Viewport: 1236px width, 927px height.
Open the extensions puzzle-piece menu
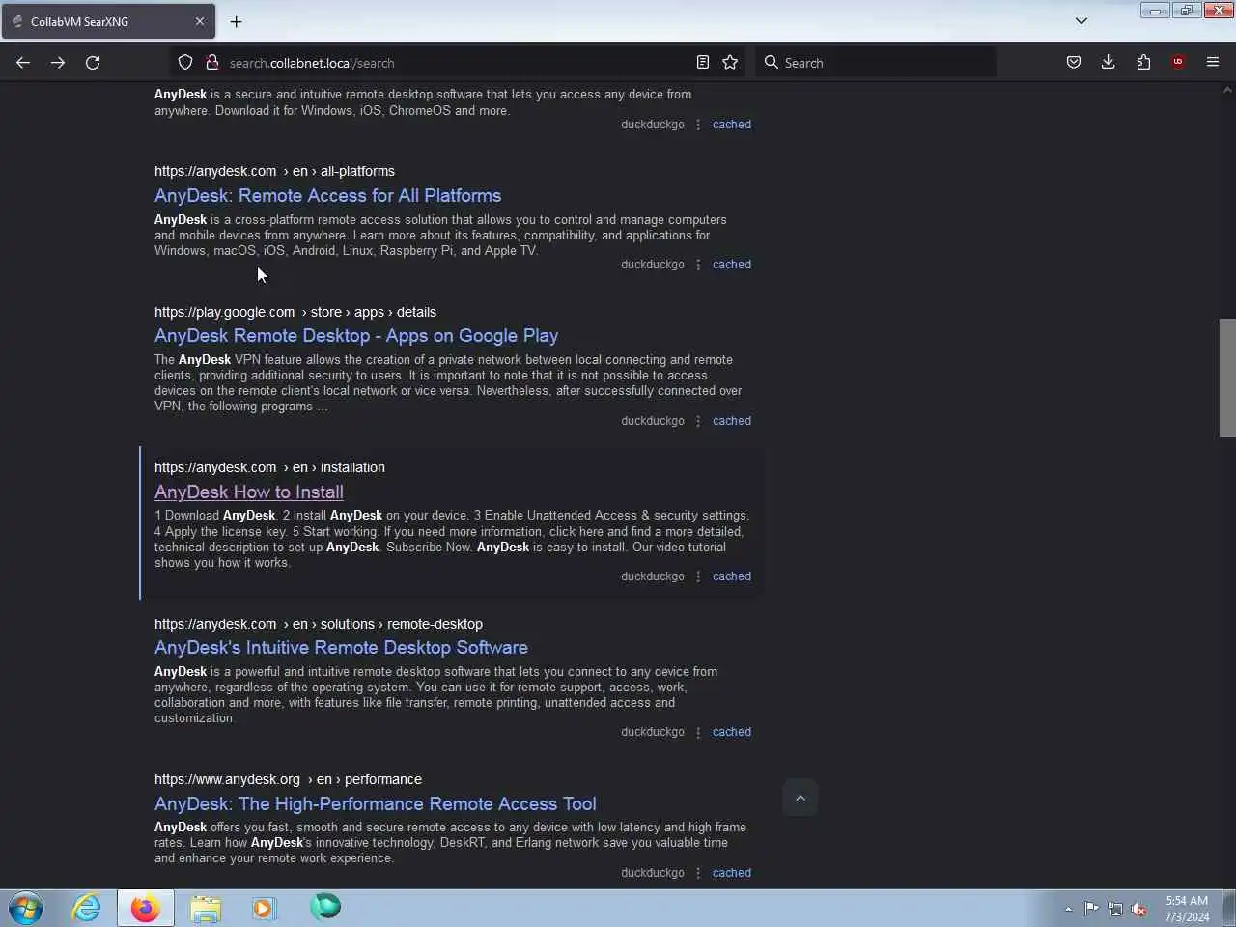1143,63
